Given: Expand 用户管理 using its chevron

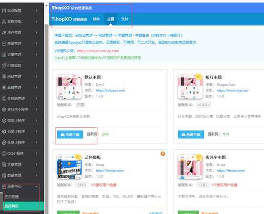Looking at the screenshot, I should (x=36, y=32).
